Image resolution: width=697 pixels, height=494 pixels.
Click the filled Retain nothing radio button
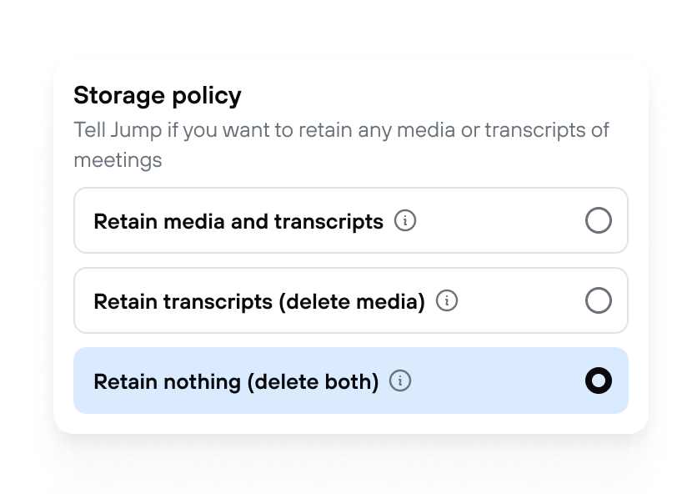(599, 381)
